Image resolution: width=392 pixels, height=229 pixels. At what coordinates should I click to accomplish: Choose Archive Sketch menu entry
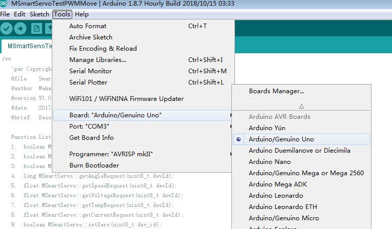[x=143, y=37]
